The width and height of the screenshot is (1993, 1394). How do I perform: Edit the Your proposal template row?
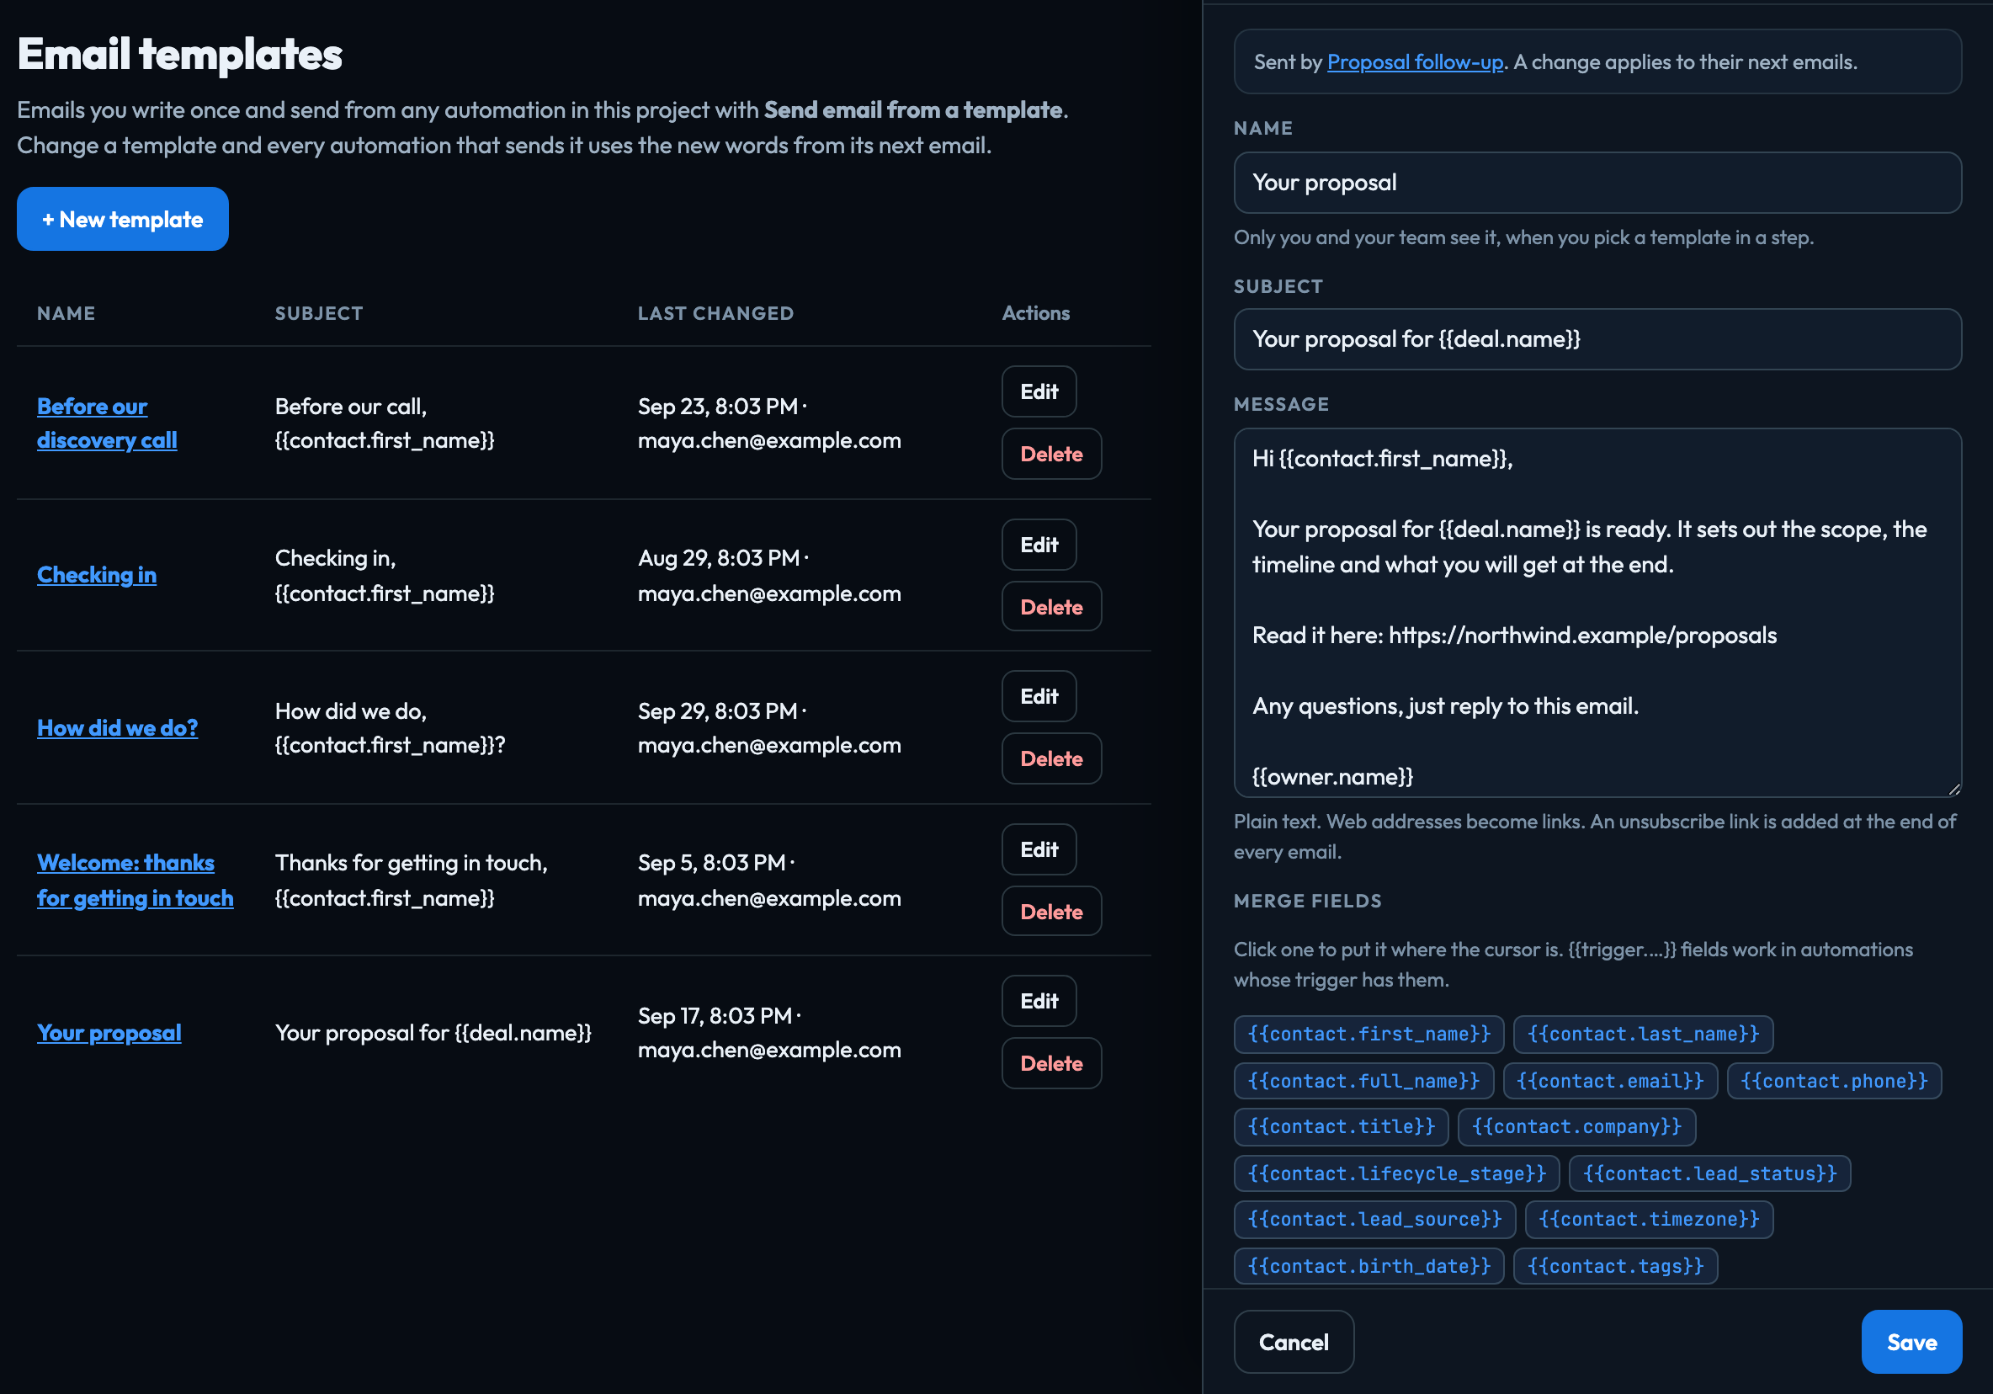click(x=1039, y=1001)
